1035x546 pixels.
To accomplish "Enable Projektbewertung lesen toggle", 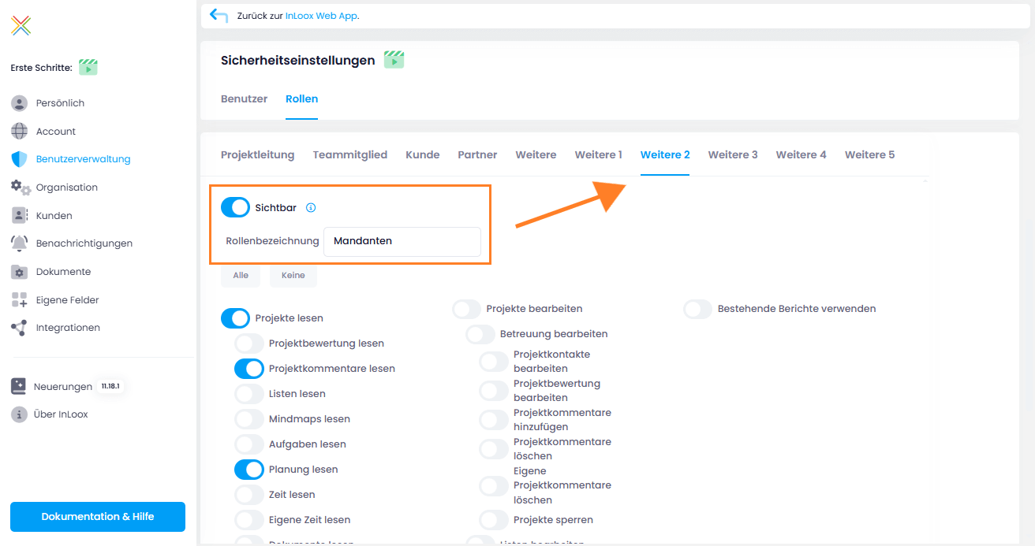I will (249, 344).
